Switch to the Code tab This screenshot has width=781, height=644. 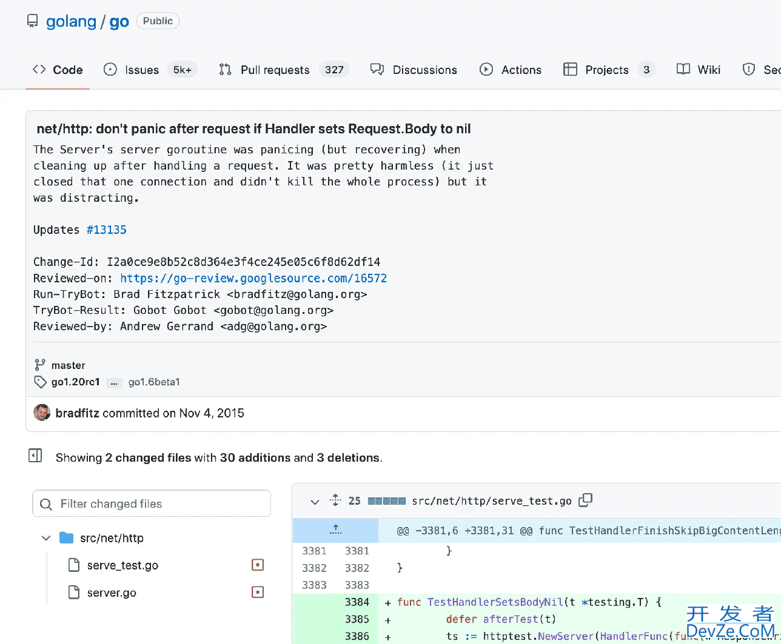coord(58,70)
